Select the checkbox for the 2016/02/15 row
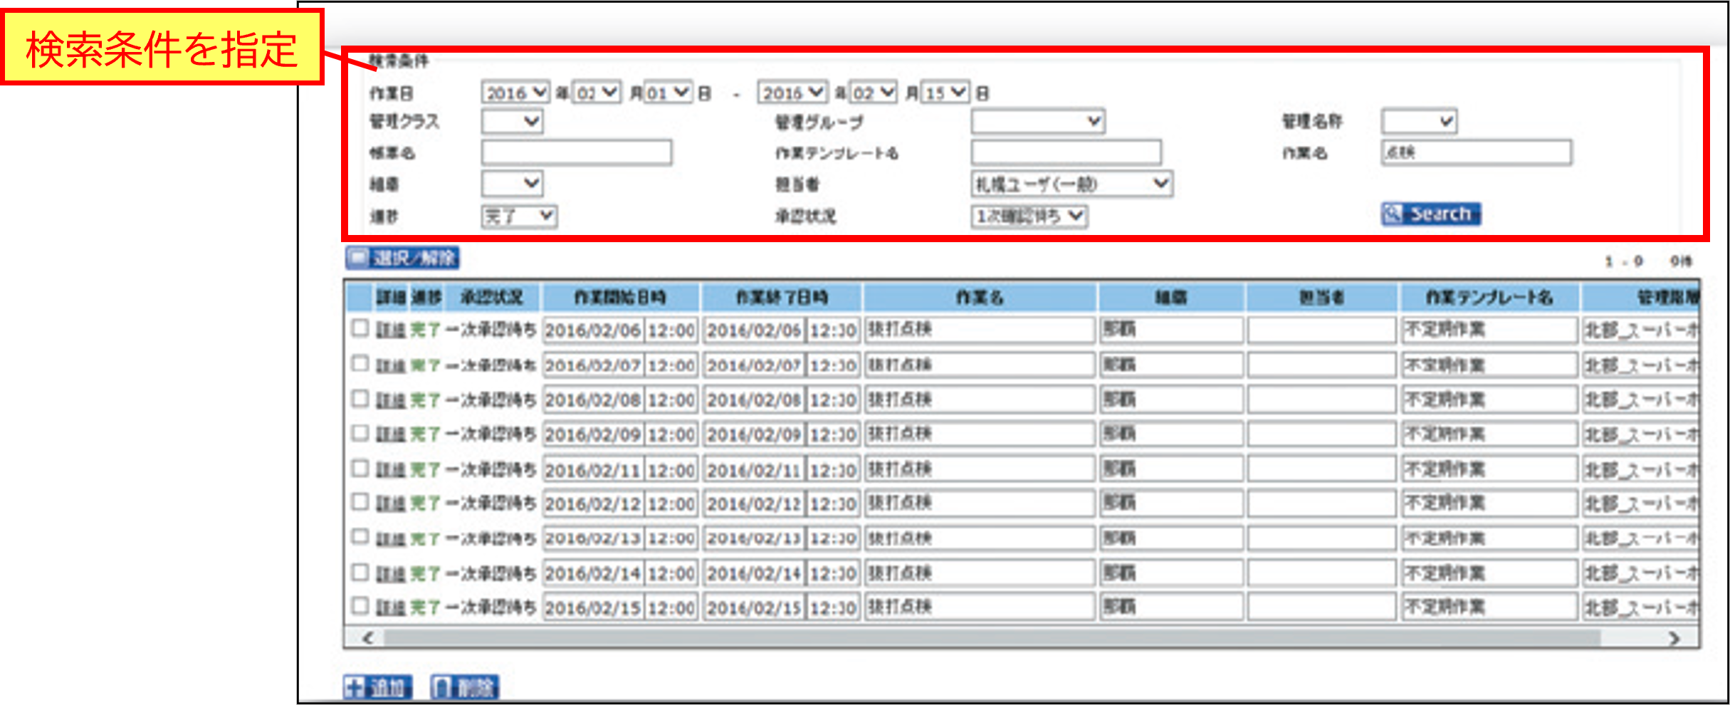Screen dimensions: 1730x705 (360, 606)
